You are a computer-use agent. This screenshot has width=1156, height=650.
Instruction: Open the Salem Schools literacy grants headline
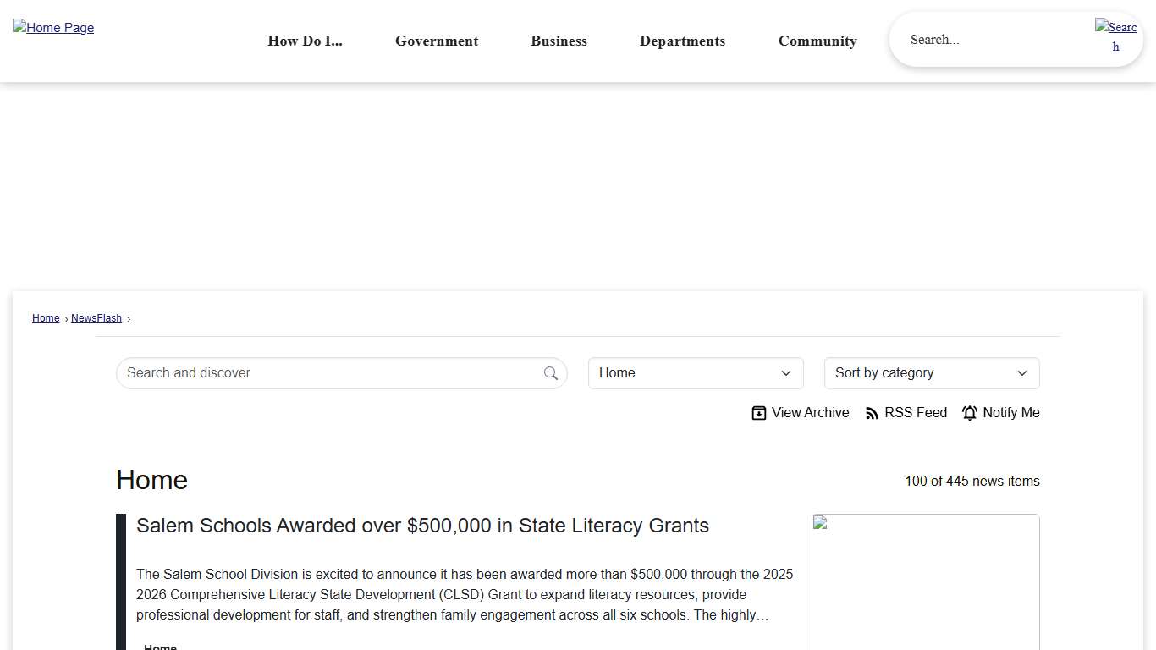coord(422,526)
